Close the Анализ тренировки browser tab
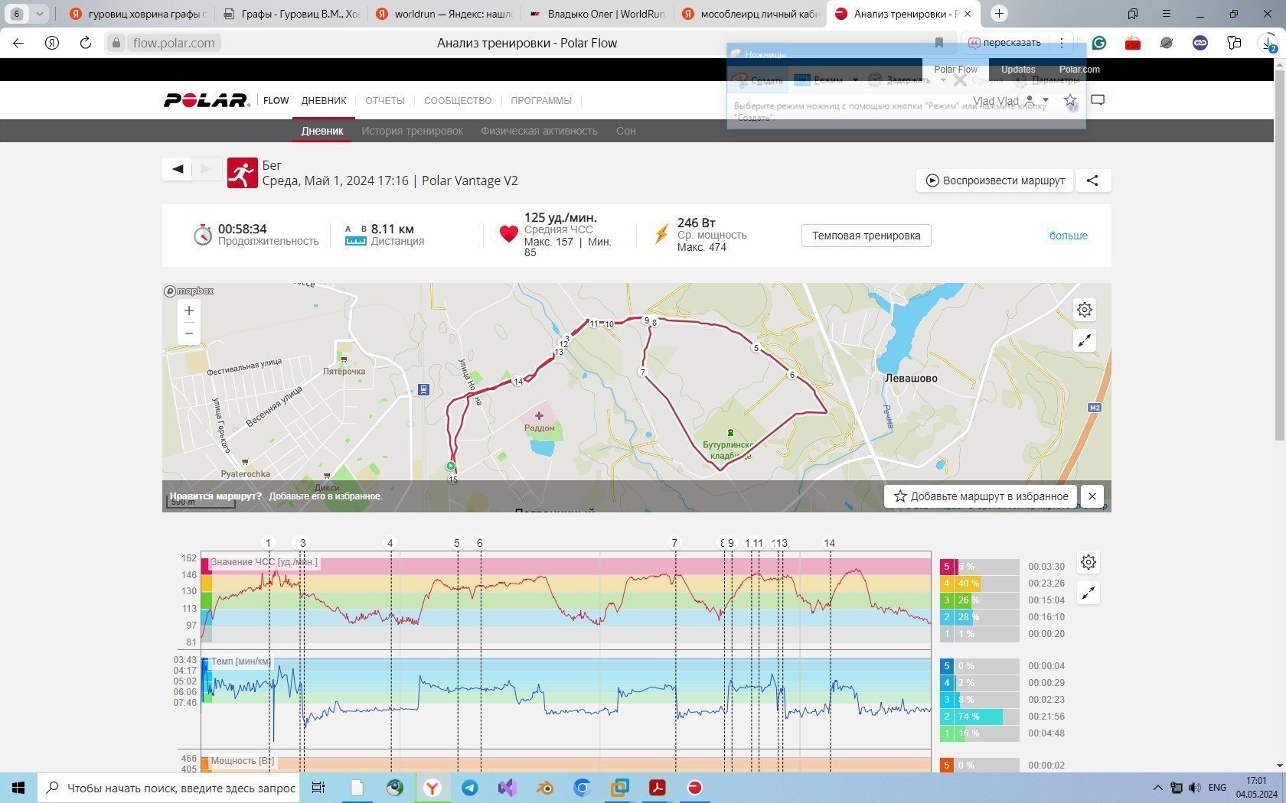Screen dimensions: 1286x803 (968, 14)
